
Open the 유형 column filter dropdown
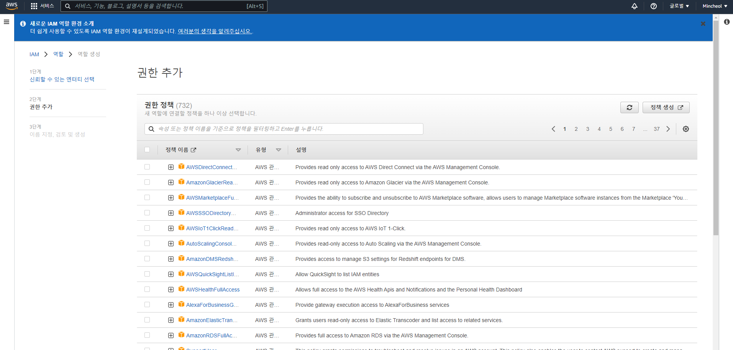[279, 150]
